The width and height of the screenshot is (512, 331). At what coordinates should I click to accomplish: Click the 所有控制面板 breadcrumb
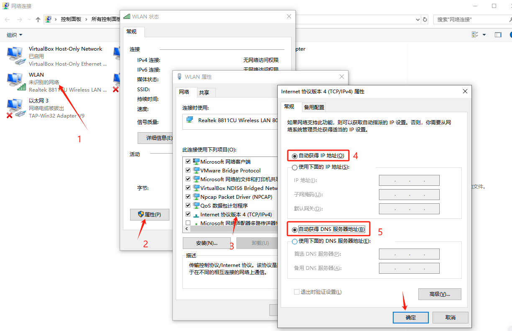(x=106, y=19)
